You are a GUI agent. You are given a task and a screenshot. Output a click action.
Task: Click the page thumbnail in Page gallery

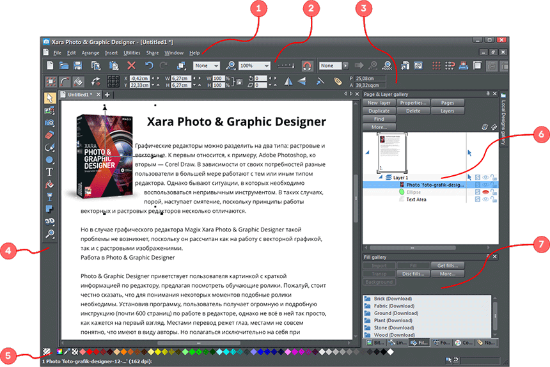[392, 152]
